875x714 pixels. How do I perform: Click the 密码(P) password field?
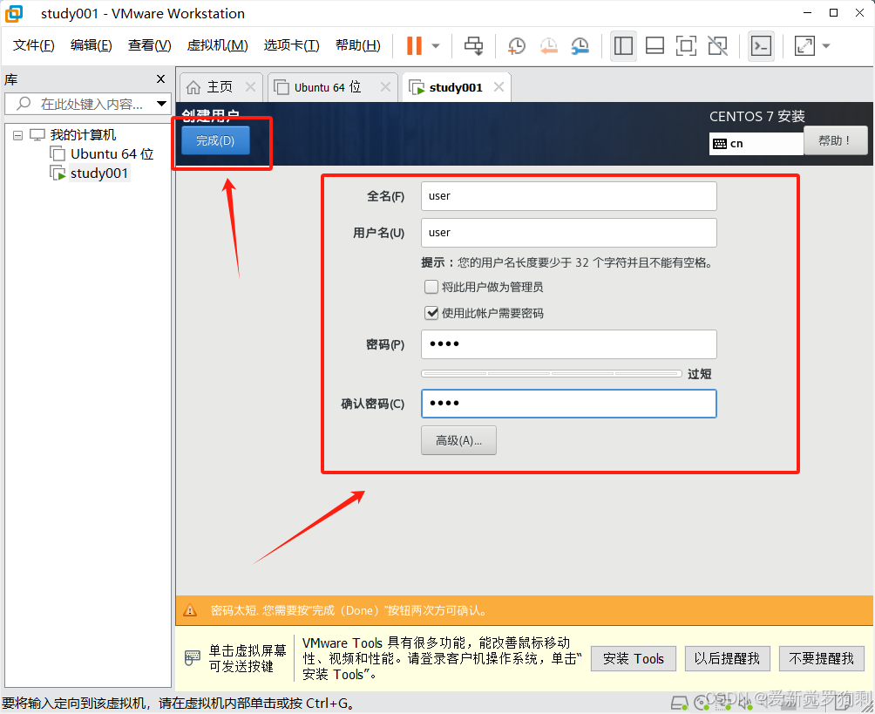(x=568, y=344)
